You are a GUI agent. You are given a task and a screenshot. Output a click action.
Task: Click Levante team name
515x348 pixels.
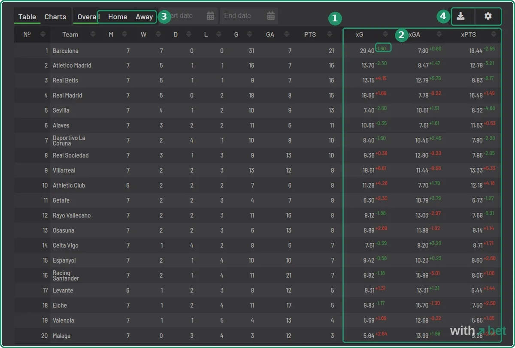(63, 291)
